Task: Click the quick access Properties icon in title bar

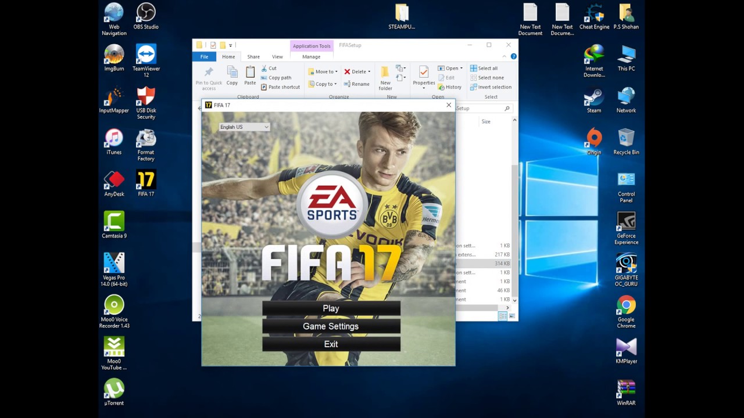Action: tap(213, 45)
